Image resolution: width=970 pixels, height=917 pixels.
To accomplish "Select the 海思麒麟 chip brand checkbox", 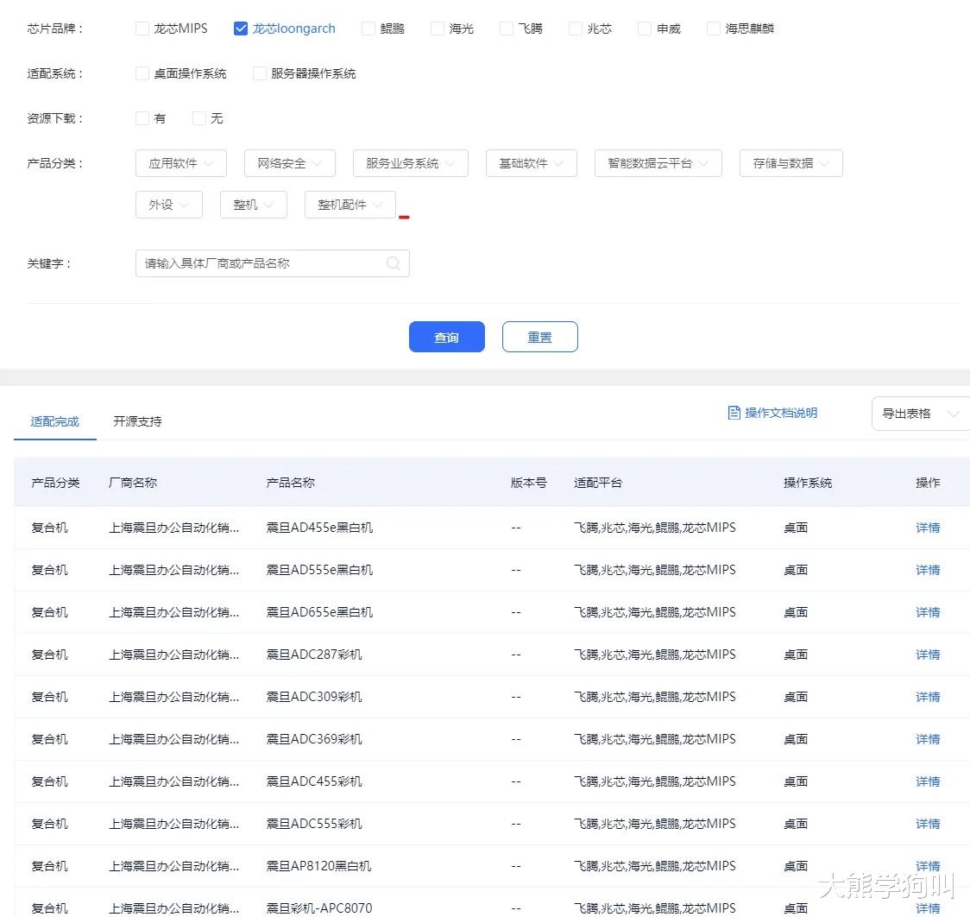I will tap(713, 28).
